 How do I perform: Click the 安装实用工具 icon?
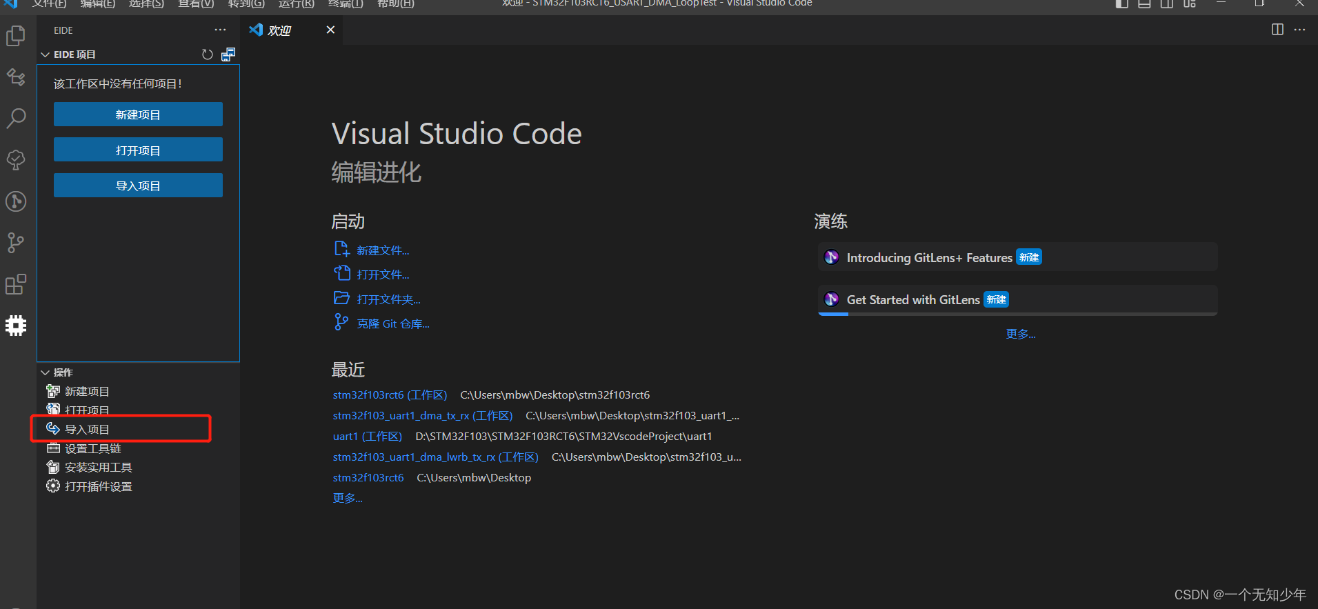(x=53, y=467)
